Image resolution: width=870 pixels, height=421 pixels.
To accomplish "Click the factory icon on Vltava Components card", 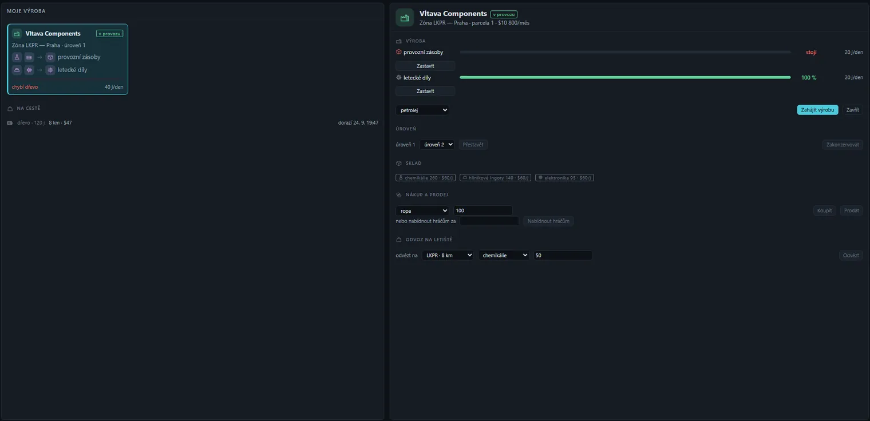I will pos(17,34).
